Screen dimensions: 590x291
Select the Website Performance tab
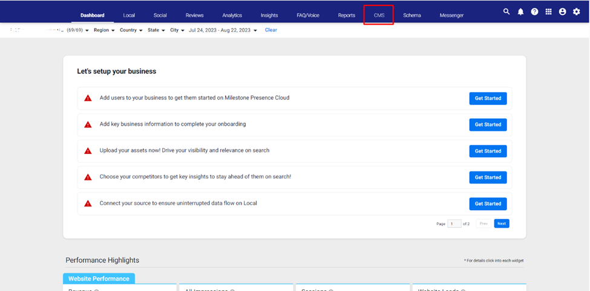99,278
